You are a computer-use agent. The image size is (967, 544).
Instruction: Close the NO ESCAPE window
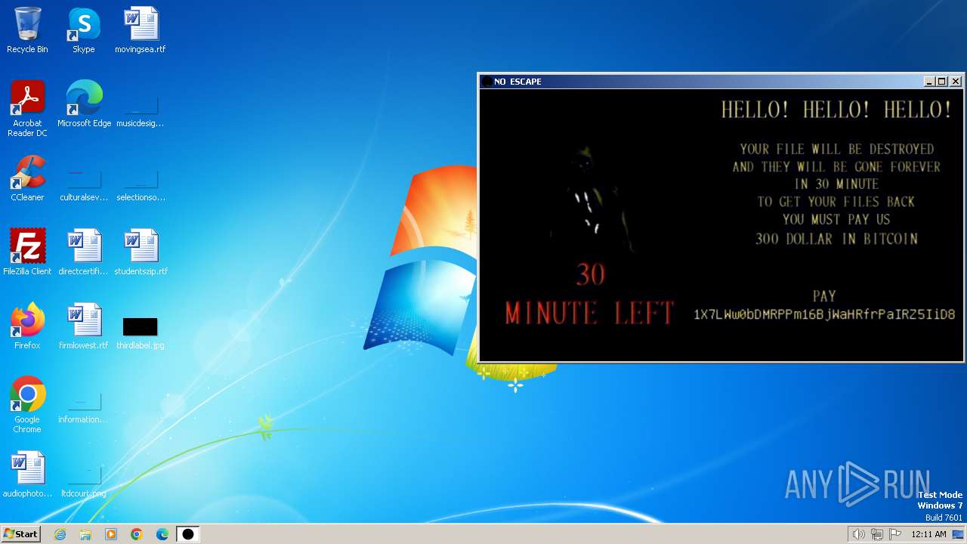click(956, 82)
